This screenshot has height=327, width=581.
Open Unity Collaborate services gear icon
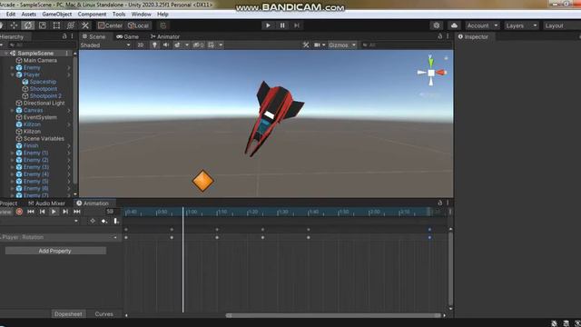coord(437,25)
